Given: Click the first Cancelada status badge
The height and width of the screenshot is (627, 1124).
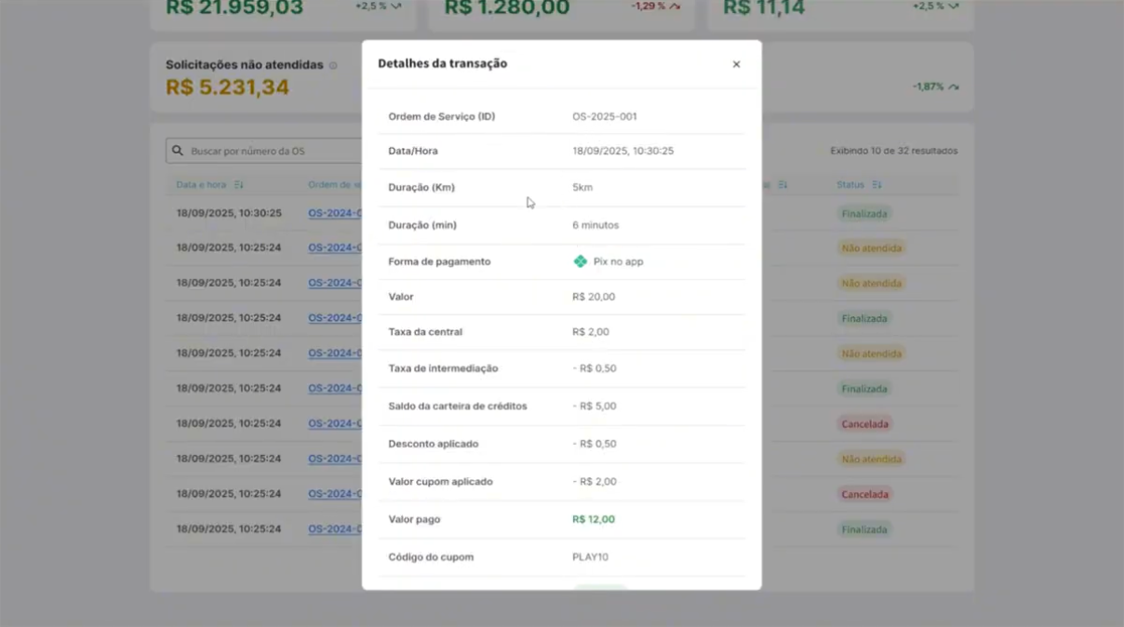Looking at the screenshot, I should (x=864, y=423).
